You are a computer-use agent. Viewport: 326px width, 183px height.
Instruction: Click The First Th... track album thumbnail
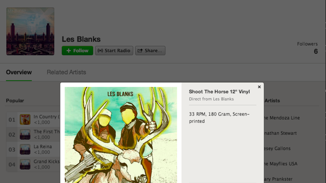(25, 134)
